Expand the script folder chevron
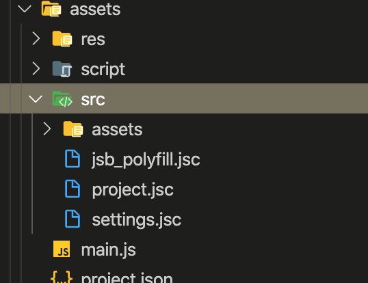 36,68
